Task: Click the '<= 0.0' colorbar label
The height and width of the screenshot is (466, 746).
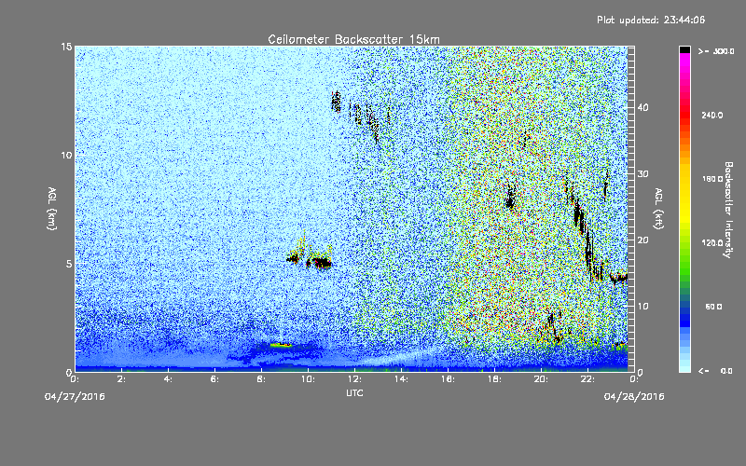Action: coord(715,371)
